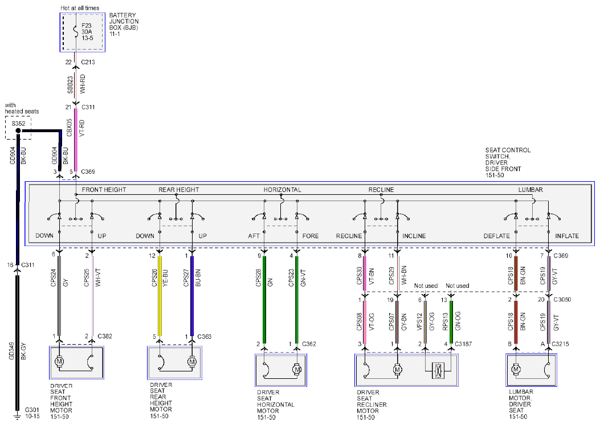
Task: Click the SBB23 circuit label
Action: (x=70, y=85)
